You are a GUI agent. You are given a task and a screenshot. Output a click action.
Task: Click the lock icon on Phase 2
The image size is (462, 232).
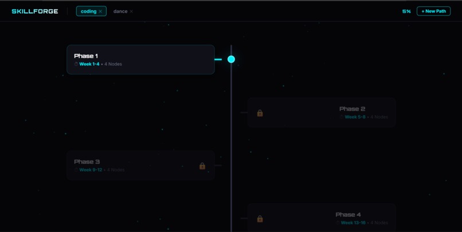[x=260, y=113]
